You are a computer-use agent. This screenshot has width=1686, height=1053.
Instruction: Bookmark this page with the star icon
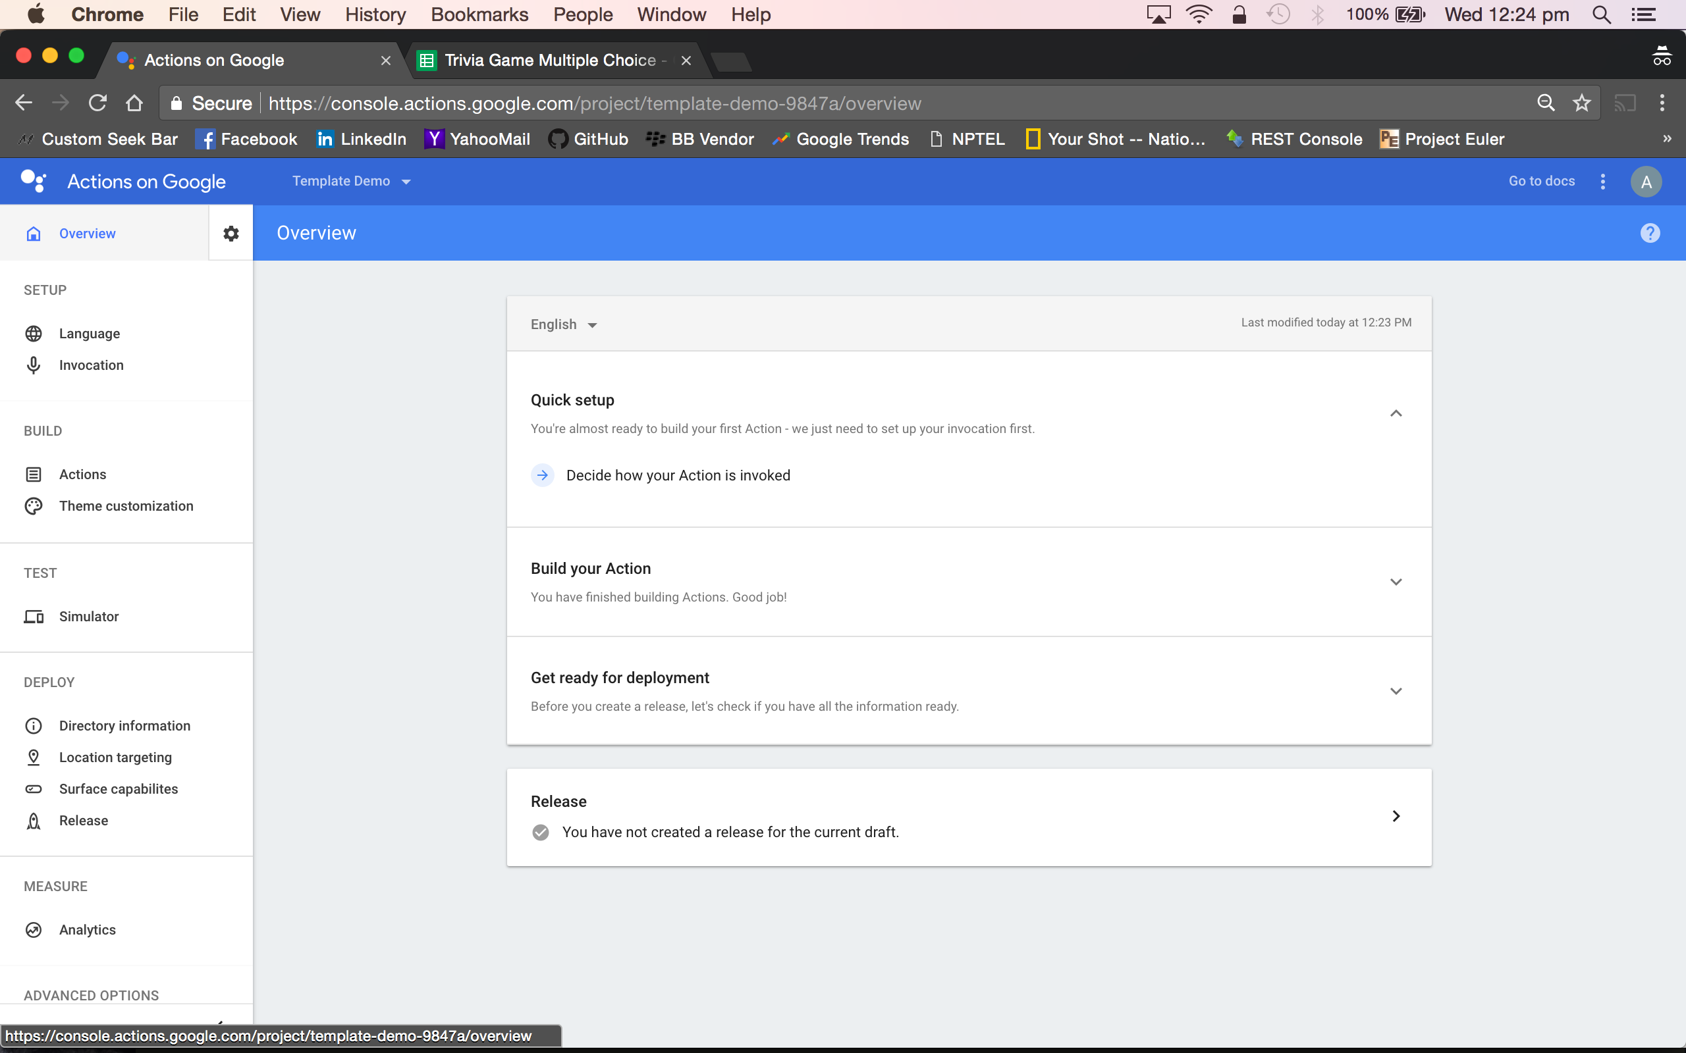[x=1581, y=103]
